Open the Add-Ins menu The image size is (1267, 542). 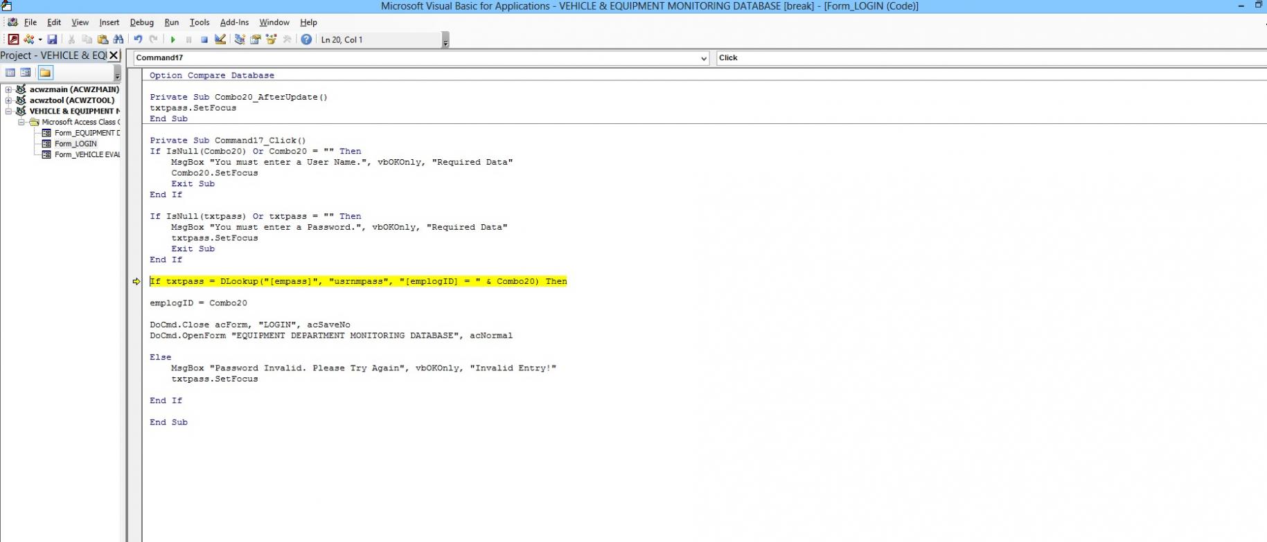(x=234, y=22)
